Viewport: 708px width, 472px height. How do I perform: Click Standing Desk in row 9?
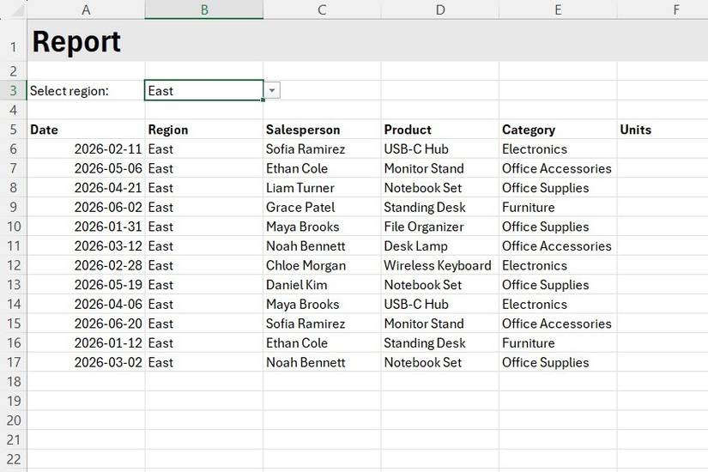[440, 207]
